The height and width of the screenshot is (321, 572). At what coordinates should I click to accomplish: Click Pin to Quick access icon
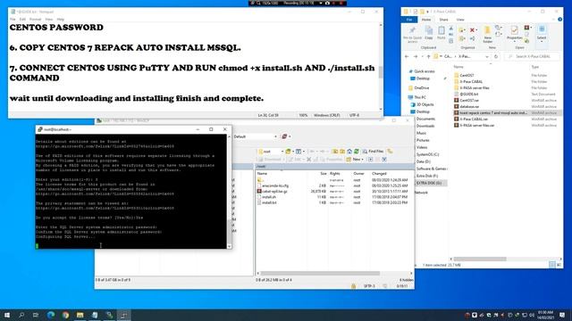(412, 34)
